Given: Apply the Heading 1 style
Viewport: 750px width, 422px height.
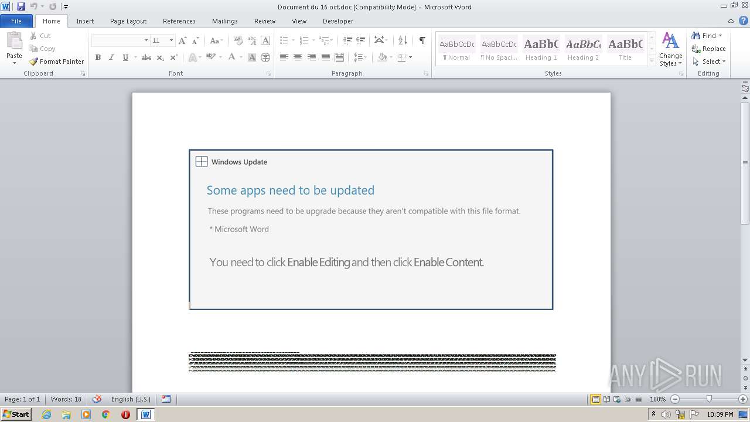Looking at the screenshot, I should [x=541, y=49].
